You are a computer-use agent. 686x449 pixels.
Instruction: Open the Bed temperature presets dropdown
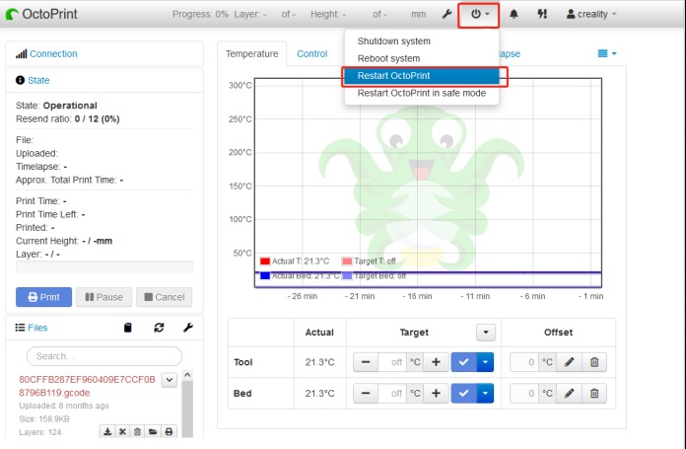[x=485, y=394]
